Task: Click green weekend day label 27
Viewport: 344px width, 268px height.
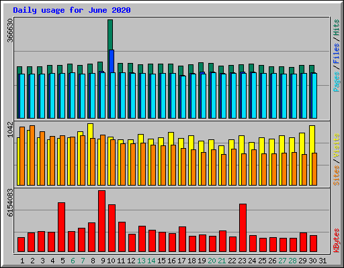Action: pyautogui.click(x=282, y=261)
